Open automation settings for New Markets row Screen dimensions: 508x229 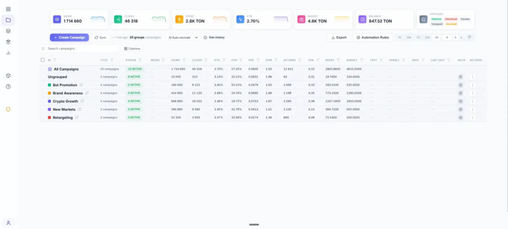[460, 109]
